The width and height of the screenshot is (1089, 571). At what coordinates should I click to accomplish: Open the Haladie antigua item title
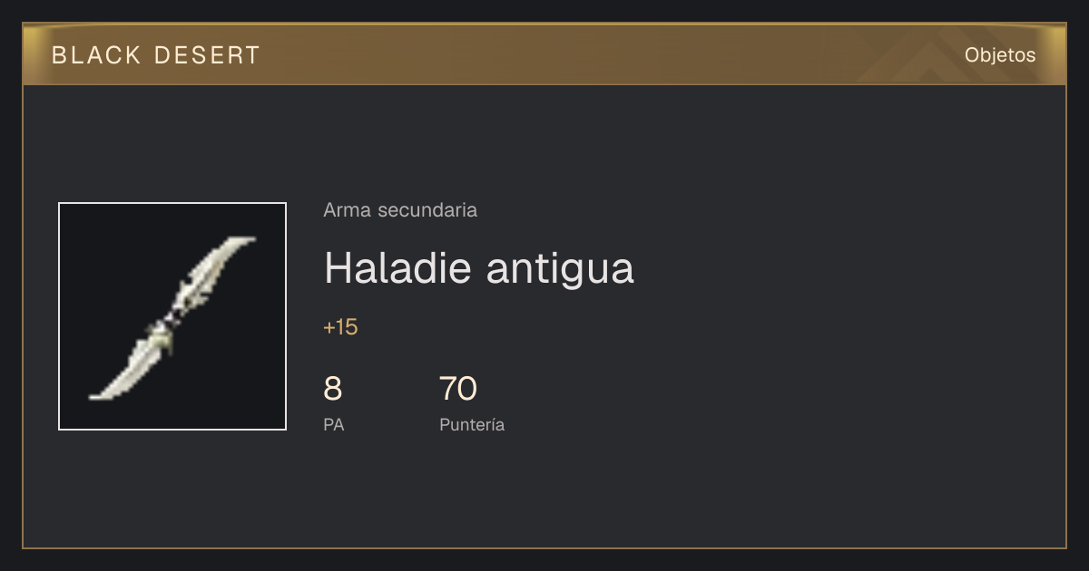pyautogui.click(x=478, y=267)
